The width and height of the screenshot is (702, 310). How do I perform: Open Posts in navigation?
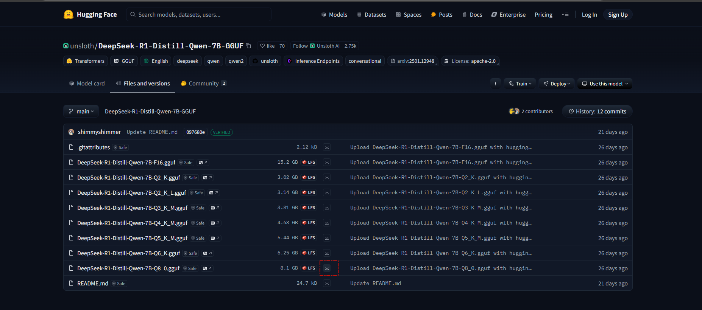click(441, 14)
